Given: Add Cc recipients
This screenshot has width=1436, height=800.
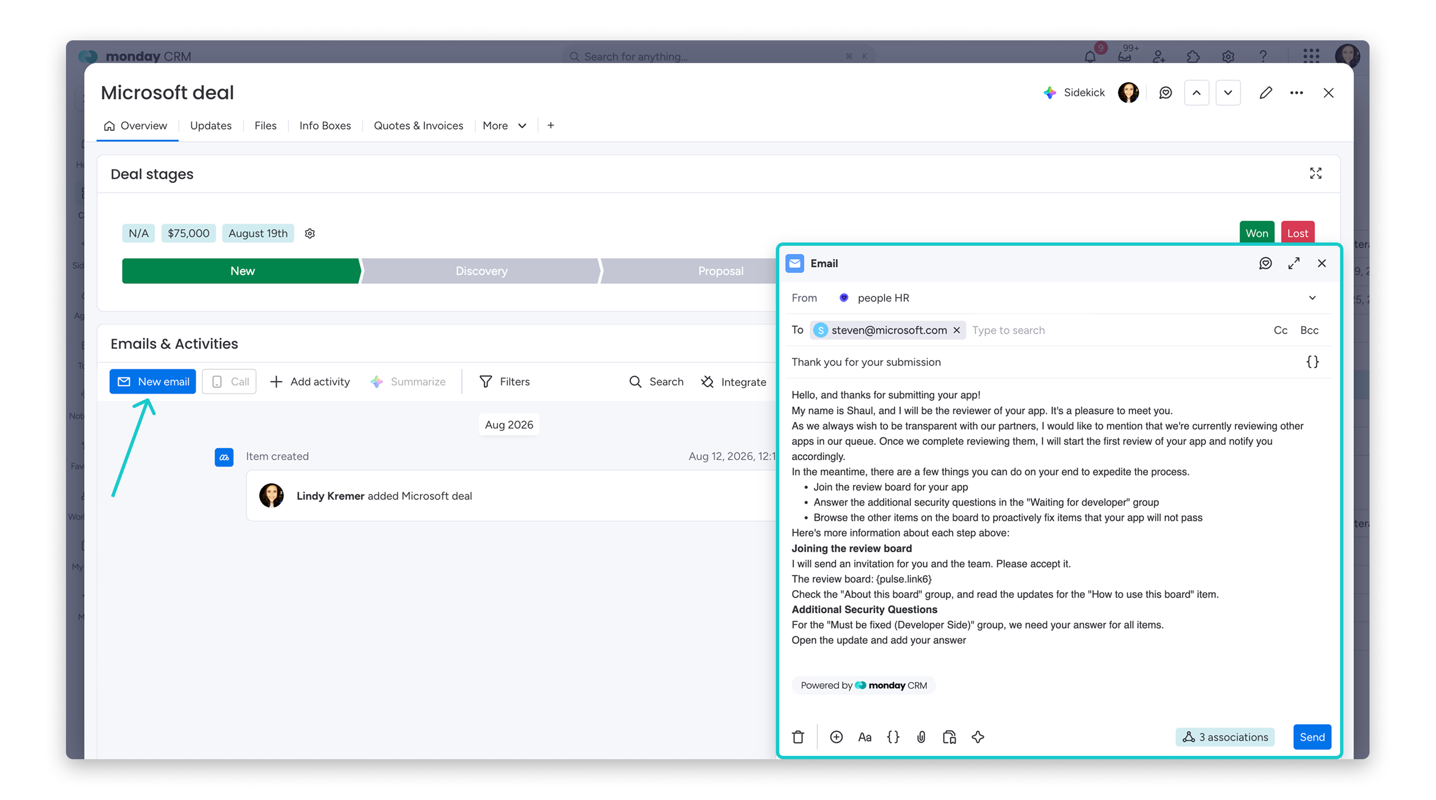Looking at the screenshot, I should tap(1280, 330).
